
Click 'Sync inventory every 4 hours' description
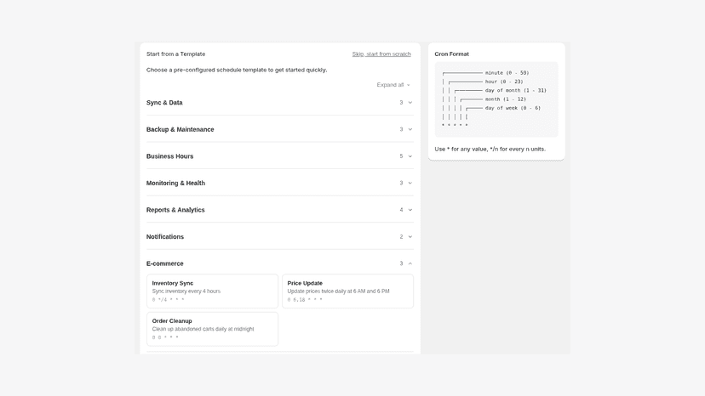click(x=186, y=291)
